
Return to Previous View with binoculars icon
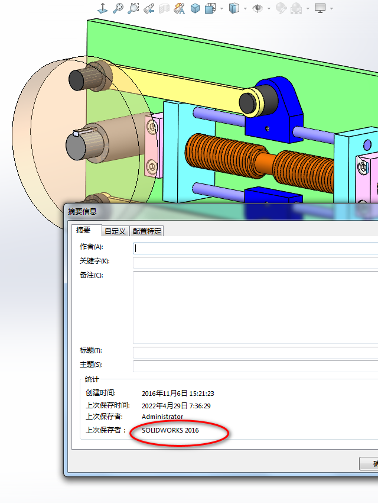click(149, 8)
